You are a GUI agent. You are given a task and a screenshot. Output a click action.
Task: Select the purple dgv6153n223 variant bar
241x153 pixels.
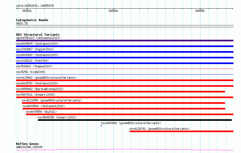125,41
